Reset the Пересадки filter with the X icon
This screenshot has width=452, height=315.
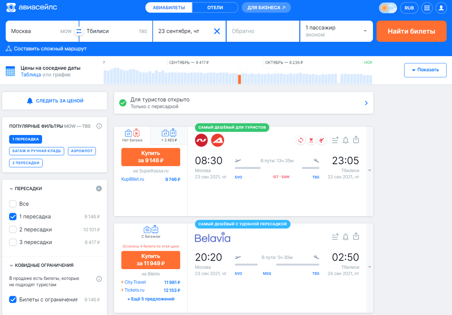(x=99, y=189)
